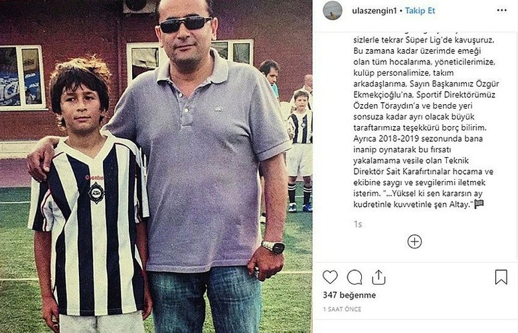Share the post with upload arrow icon
Image resolution: width=518 pixels, height=333 pixels.
379,277
